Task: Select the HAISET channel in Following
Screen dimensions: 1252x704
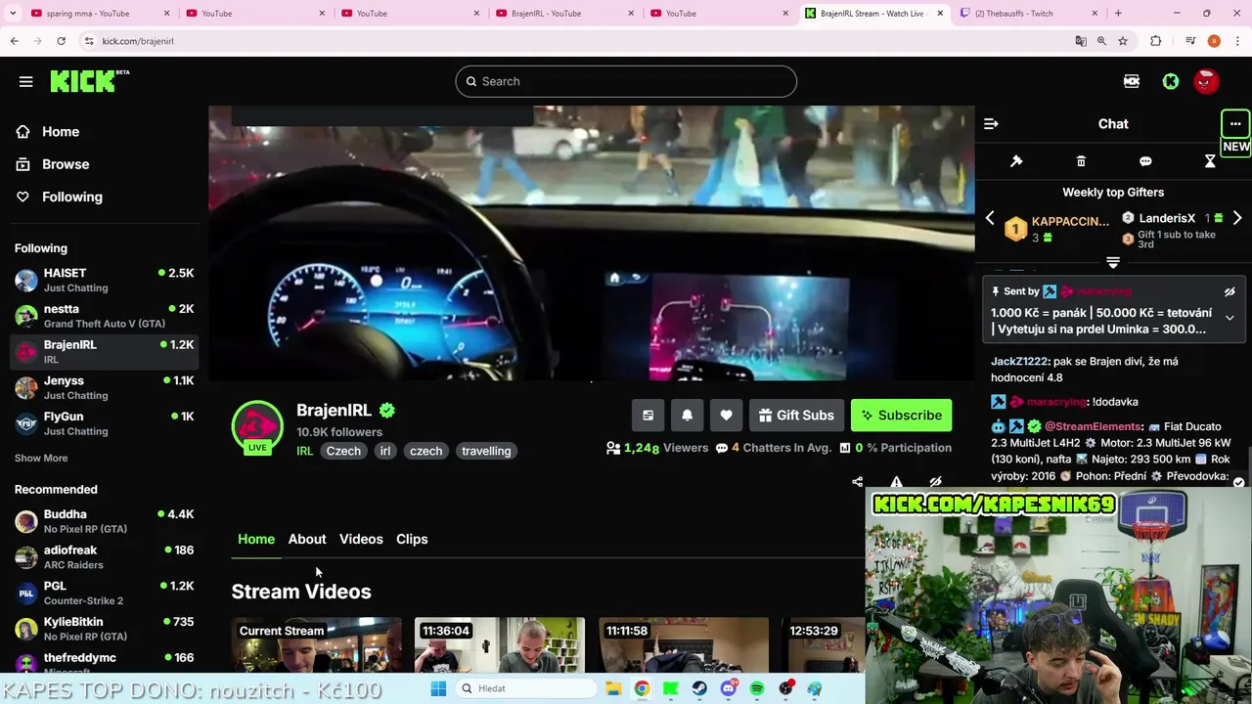Action: tap(103, 280)
